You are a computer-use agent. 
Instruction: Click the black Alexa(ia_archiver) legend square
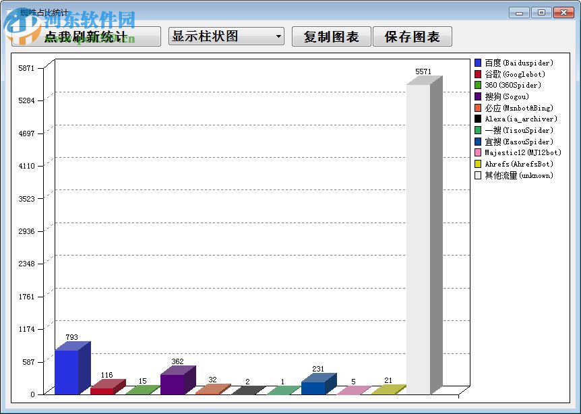point(477,119)
